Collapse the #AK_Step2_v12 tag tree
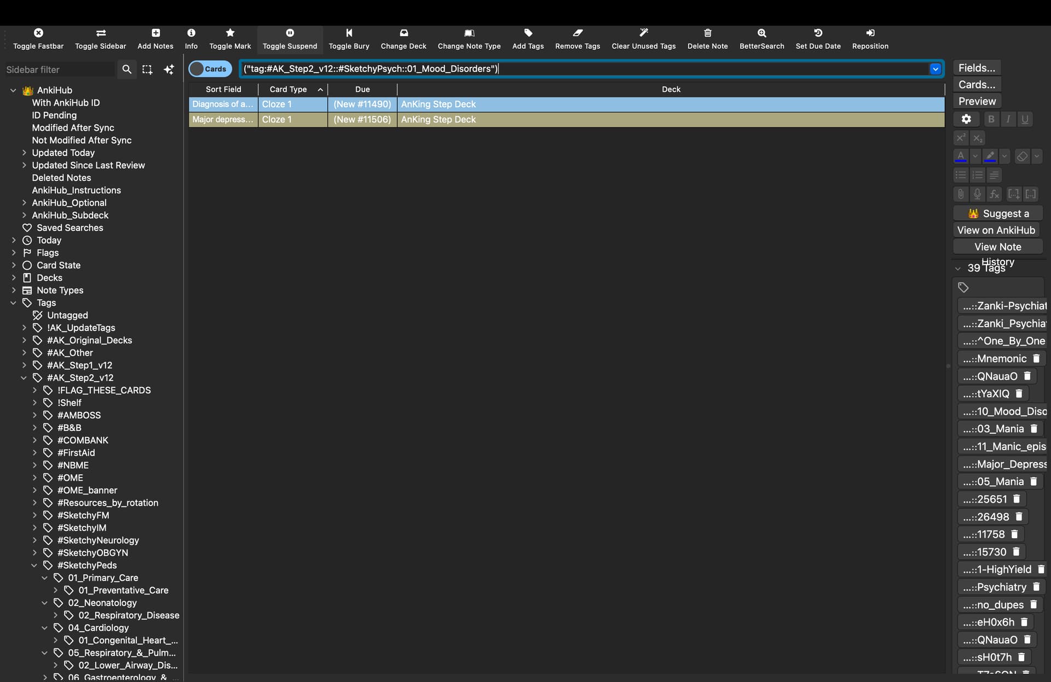This screenshot has height=682, width=1051. [24, 378]
